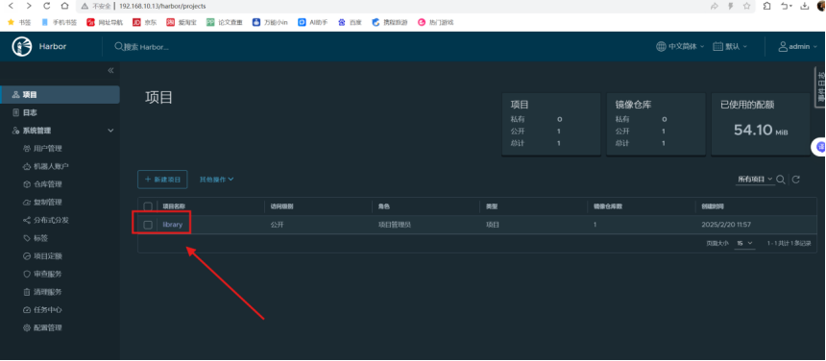Toggle the select-all projects checkbox

pyautogui.click(x=148, y=206)
